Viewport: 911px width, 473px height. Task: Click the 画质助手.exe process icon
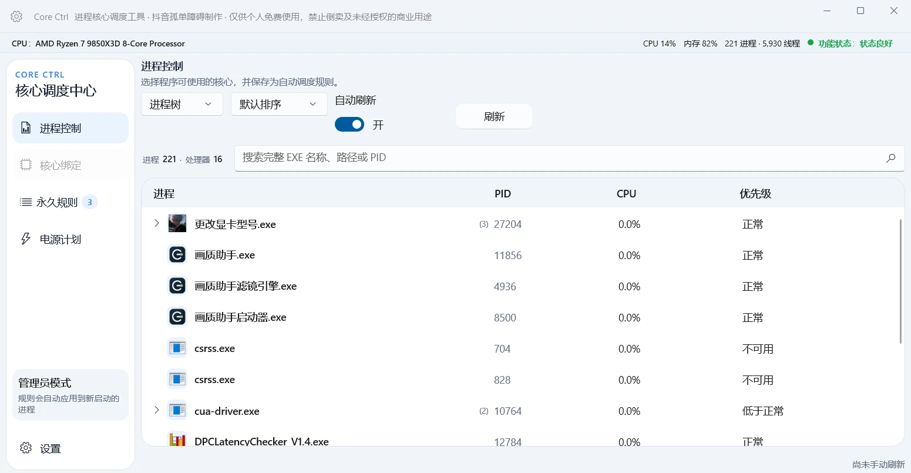177,255
